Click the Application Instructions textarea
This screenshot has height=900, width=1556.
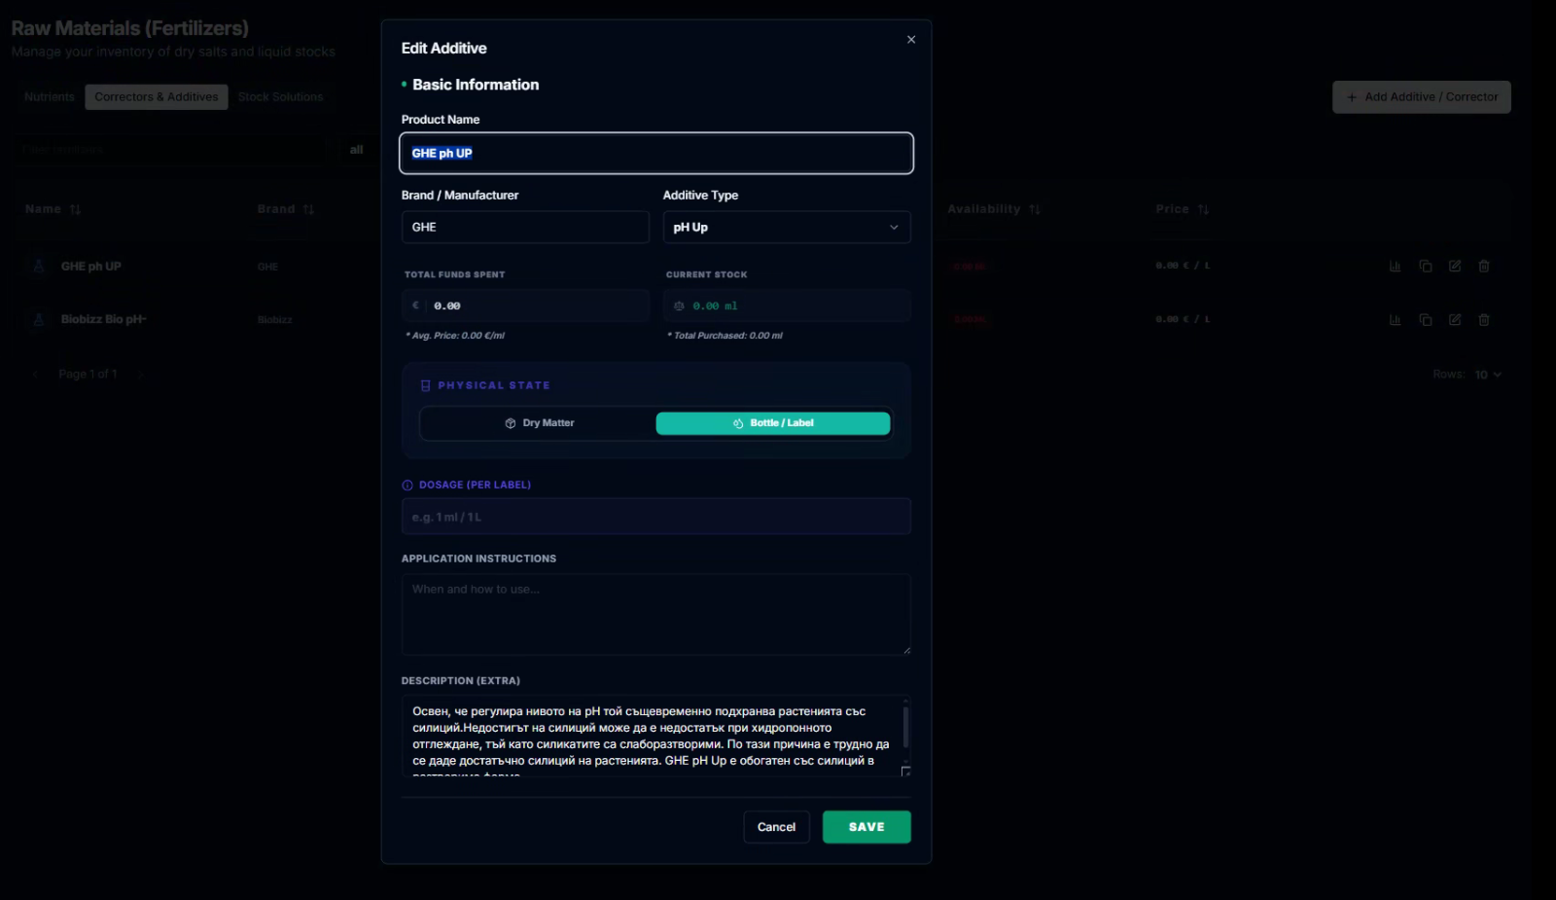(x=656, y=614)
